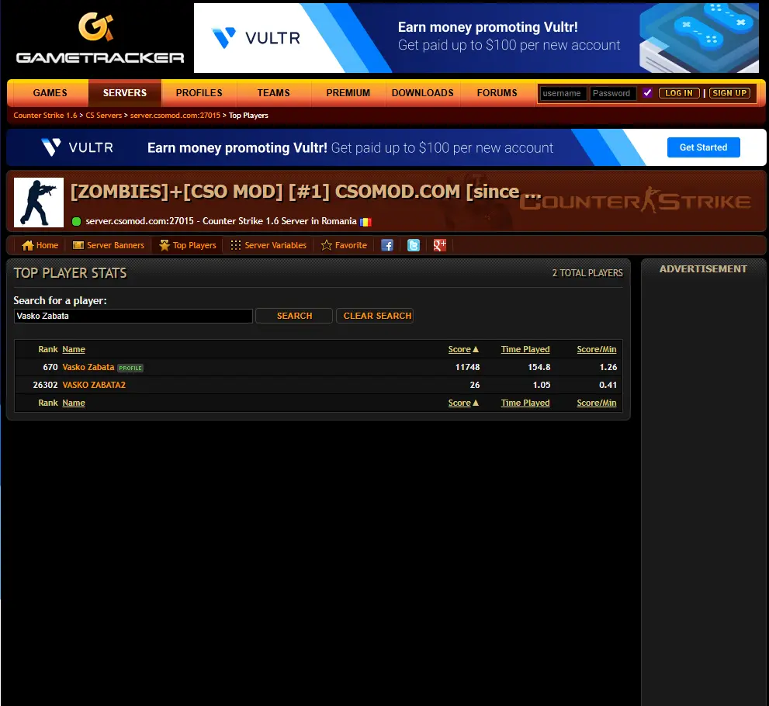Click the Server Banners icon
This screenshot has height=706, width=769.
point(78,245)
